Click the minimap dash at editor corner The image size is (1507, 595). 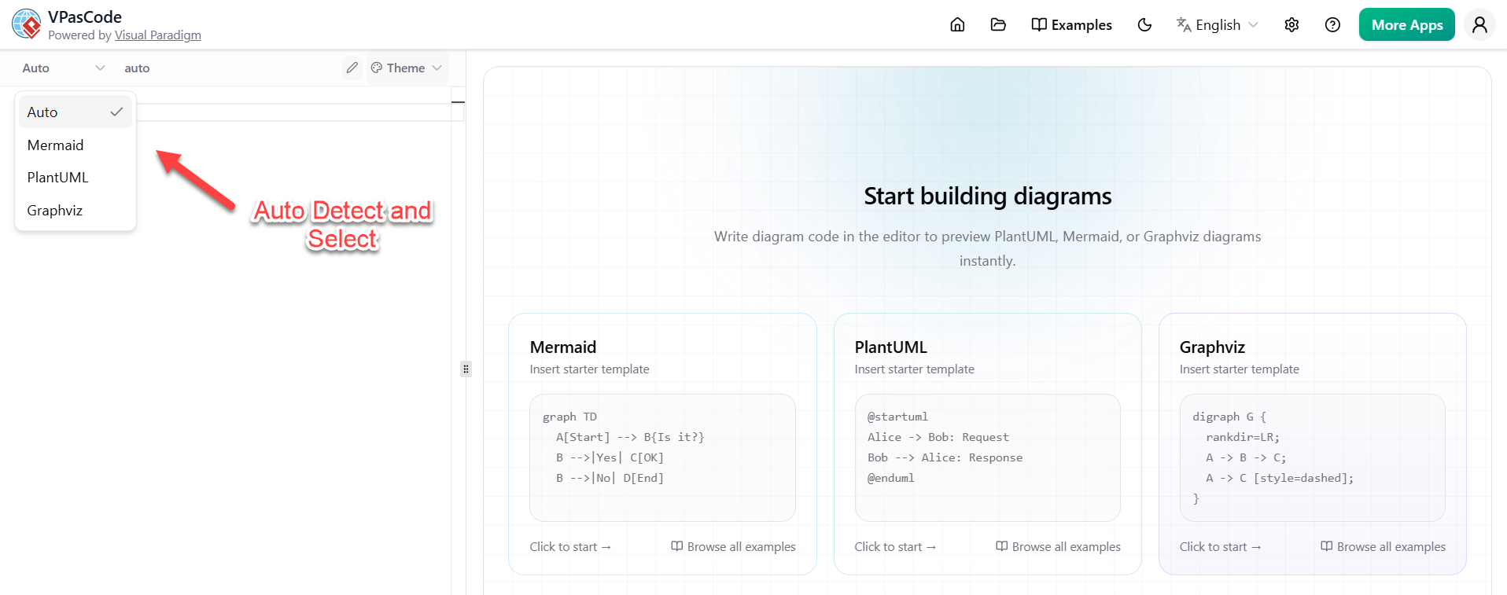coord(458,102)
